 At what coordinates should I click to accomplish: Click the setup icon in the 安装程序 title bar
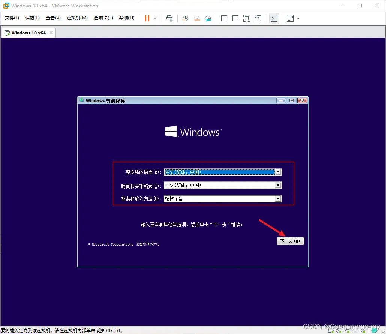coord(81,100)
